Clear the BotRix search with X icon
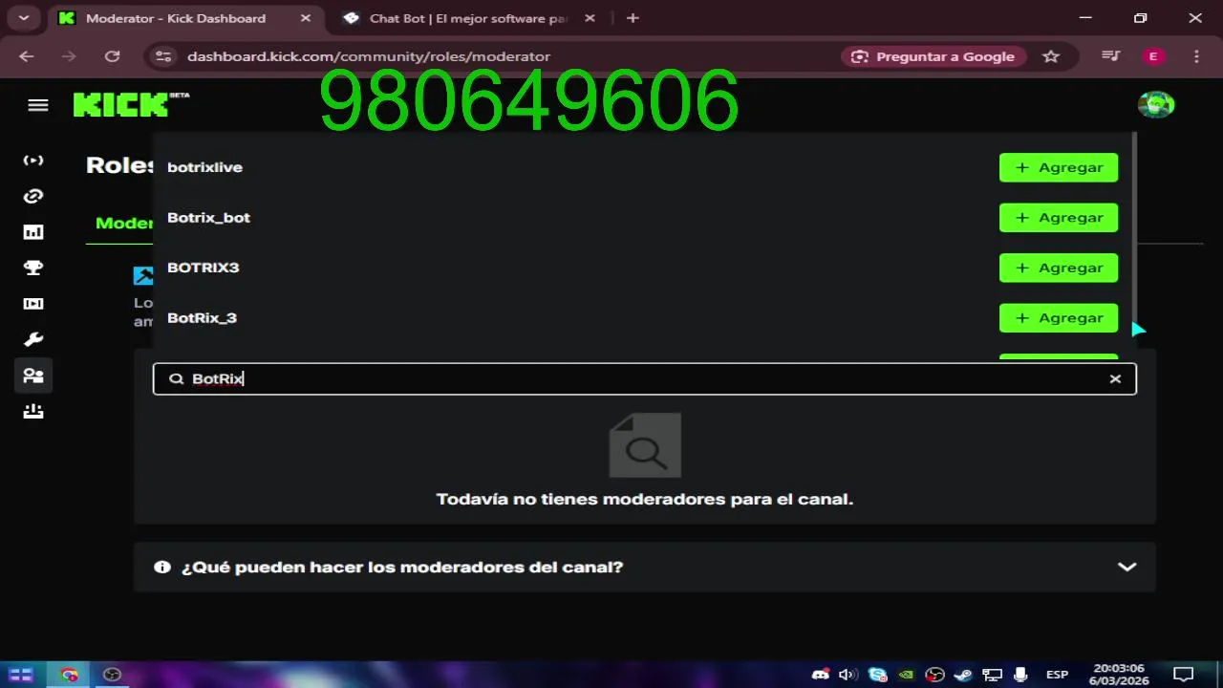The width and height of the screenshot is (1223, 688). click(1115, 378)
